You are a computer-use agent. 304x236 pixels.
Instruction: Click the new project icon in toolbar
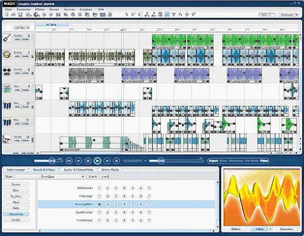(7, 15)
